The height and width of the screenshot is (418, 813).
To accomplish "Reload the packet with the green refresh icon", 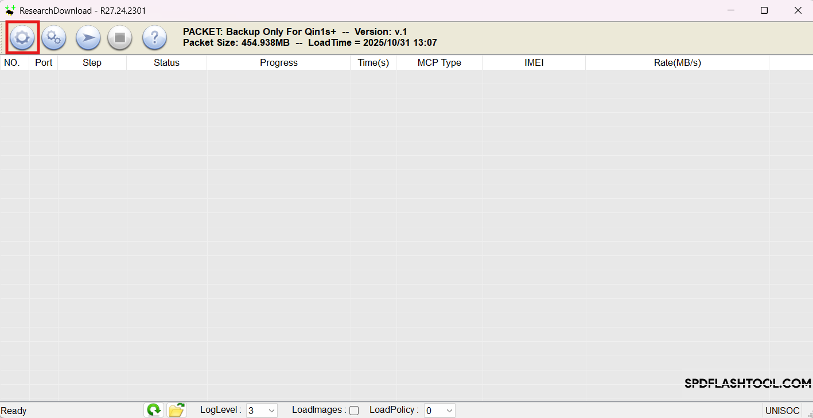I will pos(153,410).
